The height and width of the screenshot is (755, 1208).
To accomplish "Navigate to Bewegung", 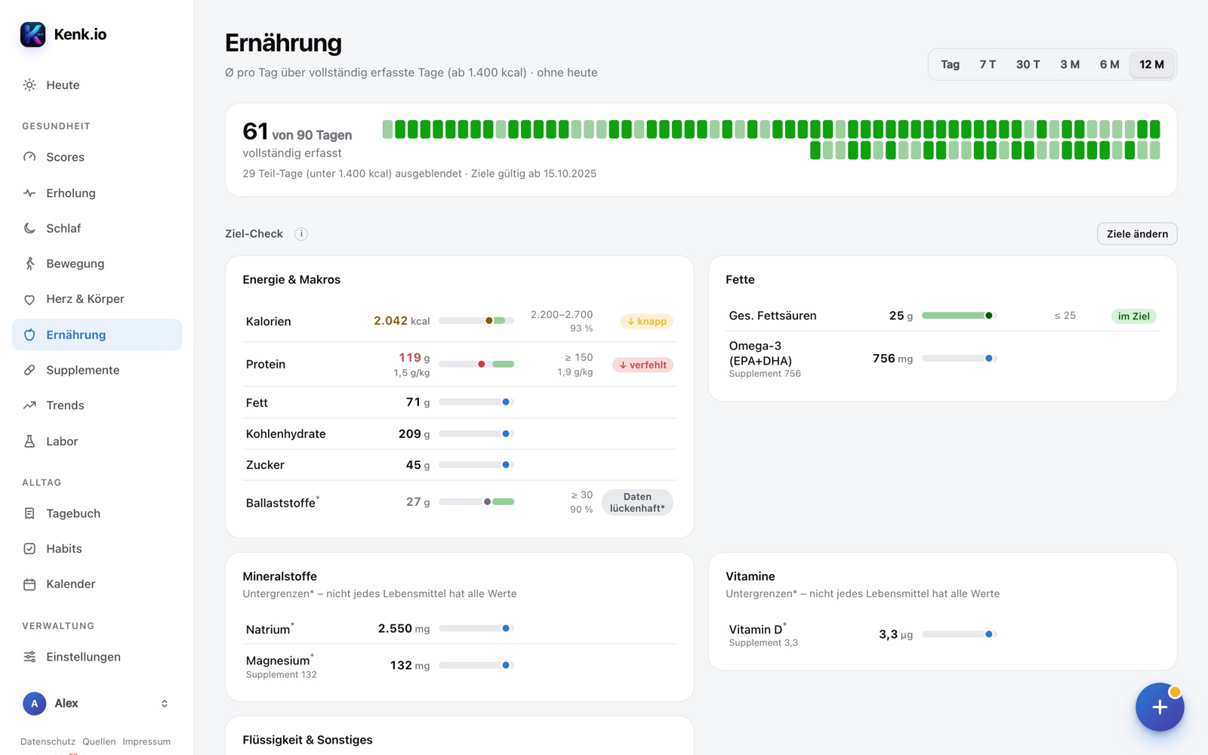I will click(97, 263).
